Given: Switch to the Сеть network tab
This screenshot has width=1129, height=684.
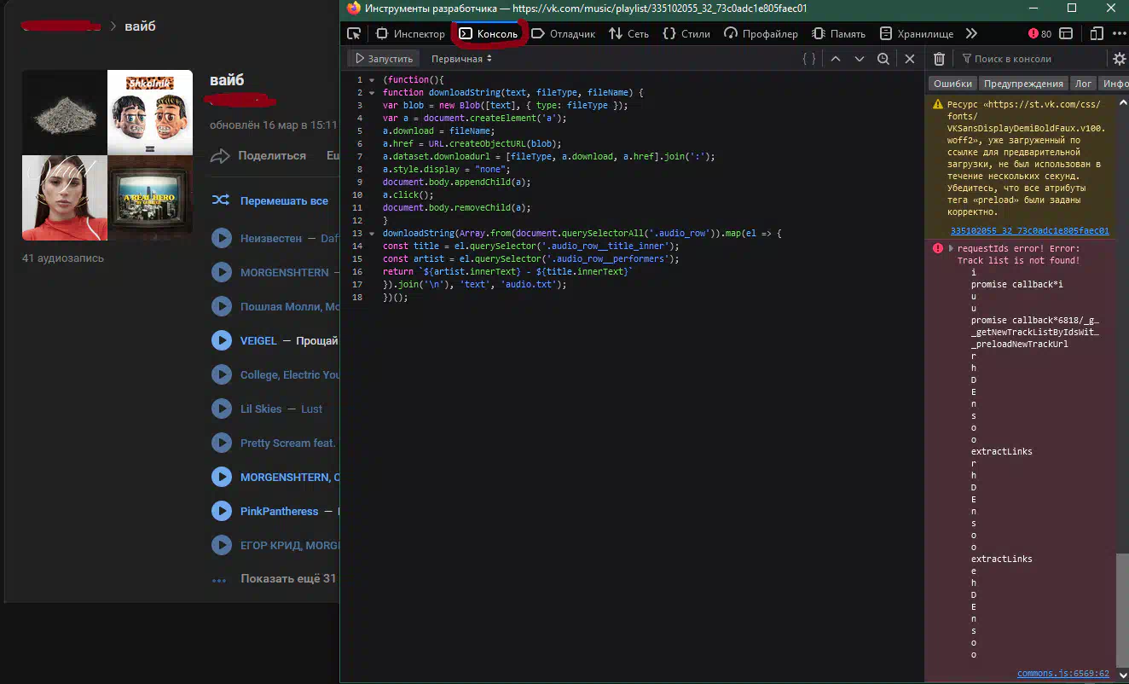Looking at the screenshot, I should pos(628,34).
